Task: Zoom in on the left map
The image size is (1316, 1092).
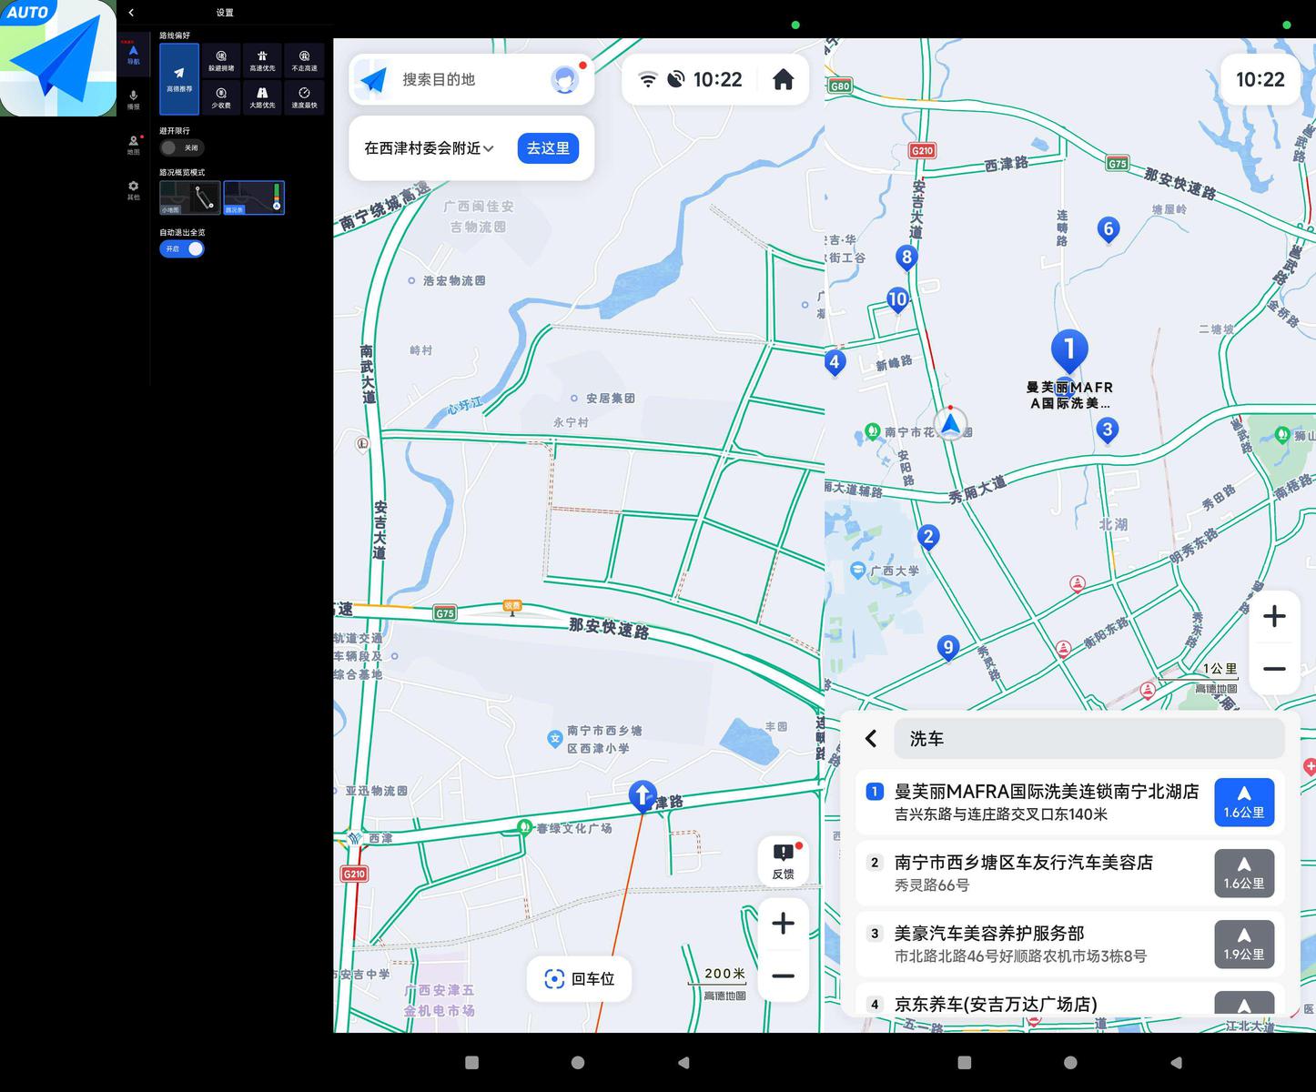Action: coord(783,924)
